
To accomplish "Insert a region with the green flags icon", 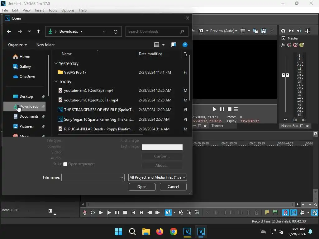I will (x=275, y=213).
